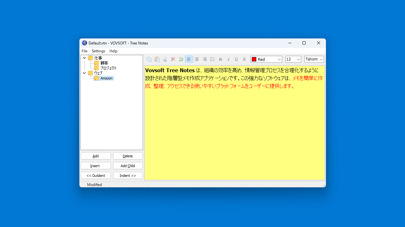Click the プロジェクト note icon
Image resolution: width=405 pixels, height=227 pixels.
click(97, 68)
